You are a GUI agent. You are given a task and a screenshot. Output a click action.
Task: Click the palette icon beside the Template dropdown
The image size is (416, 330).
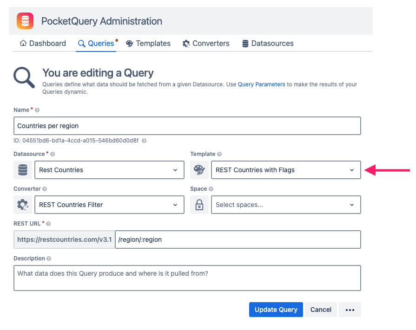(x=199, y=170)
